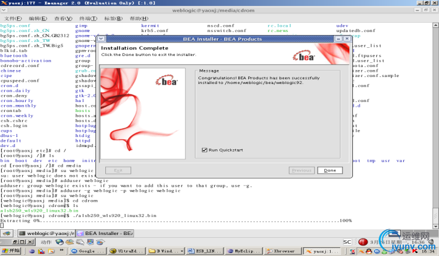This screenshot has width=439, height=256.
Task: Click the bea logo in installer header
Action: pyautogui.click(x=304, y=56)
